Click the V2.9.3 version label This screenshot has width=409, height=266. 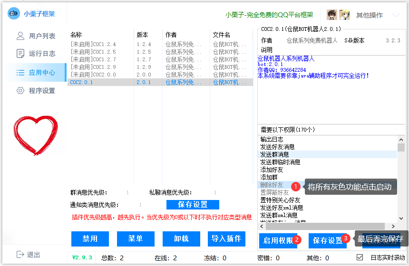(x=82, y=257)
